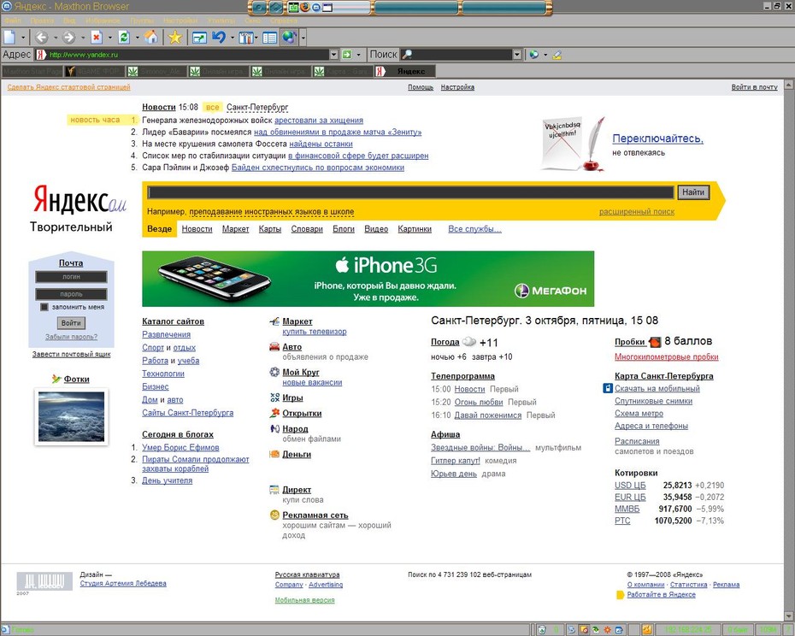
Task: Click the 'Найти' search button
Action: (x=693, y=192)
